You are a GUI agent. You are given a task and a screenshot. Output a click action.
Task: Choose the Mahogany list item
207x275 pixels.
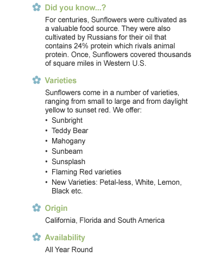[68, 141]
